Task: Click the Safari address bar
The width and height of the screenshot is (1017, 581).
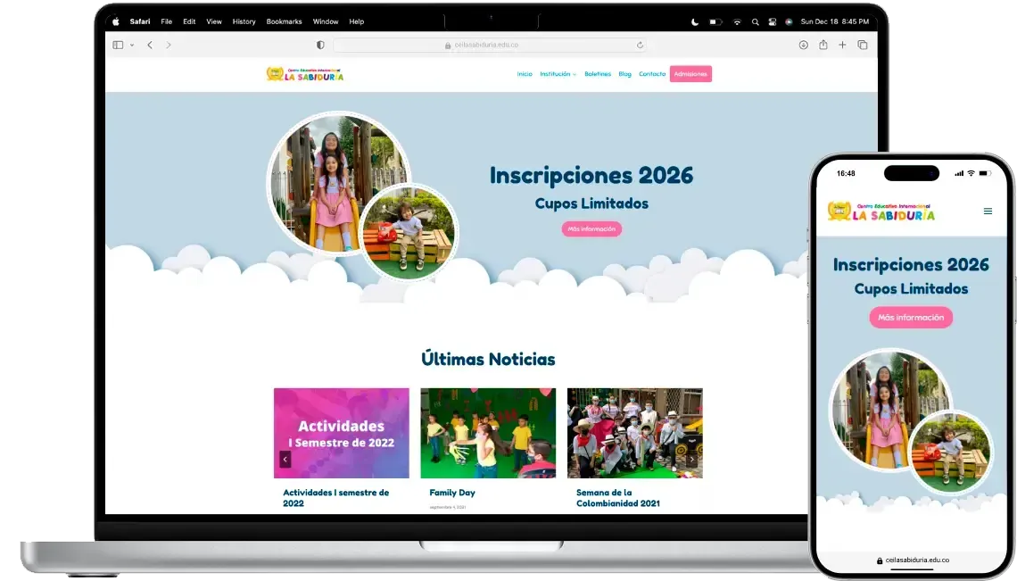Action: [490, 45]
